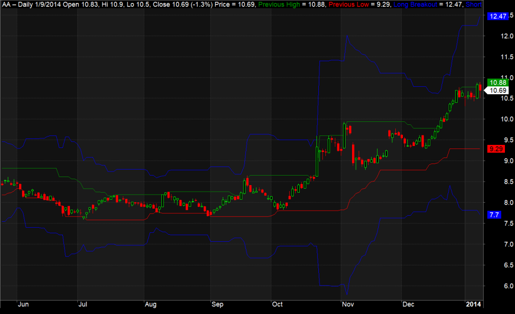The width and height of the screenshot is (515, 314).
Task: Click the blue 7.7 price marker on axis
Action: click(494, 214)
